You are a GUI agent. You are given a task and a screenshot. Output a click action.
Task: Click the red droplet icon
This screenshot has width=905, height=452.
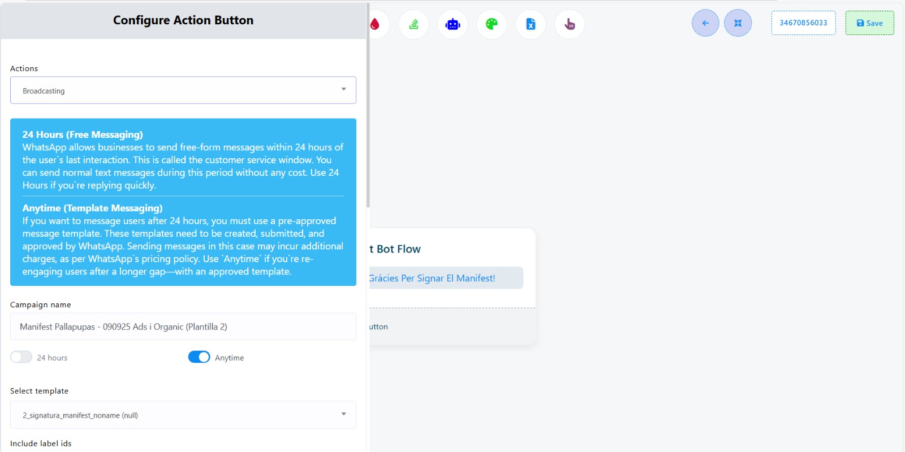tap(375, 24)
